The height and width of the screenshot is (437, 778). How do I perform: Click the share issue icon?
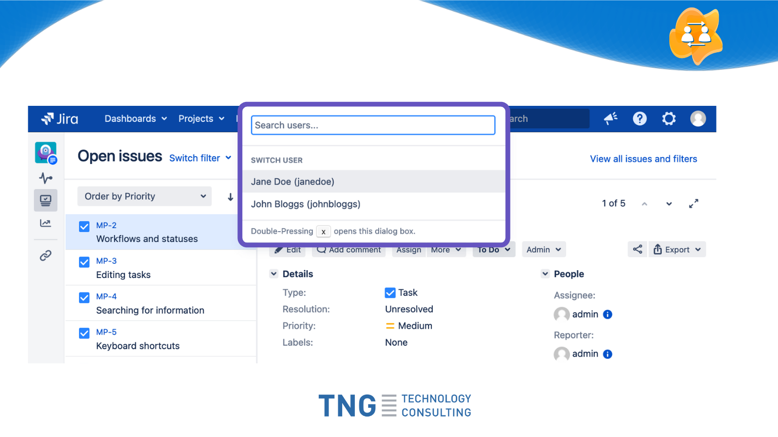[x=637, y=249]
